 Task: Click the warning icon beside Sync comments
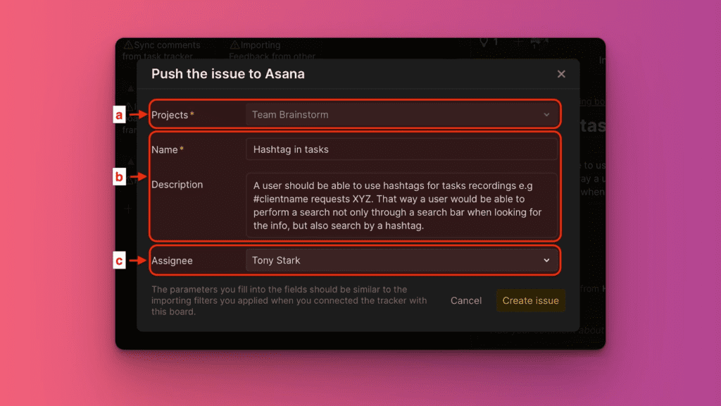coord(128,45)
